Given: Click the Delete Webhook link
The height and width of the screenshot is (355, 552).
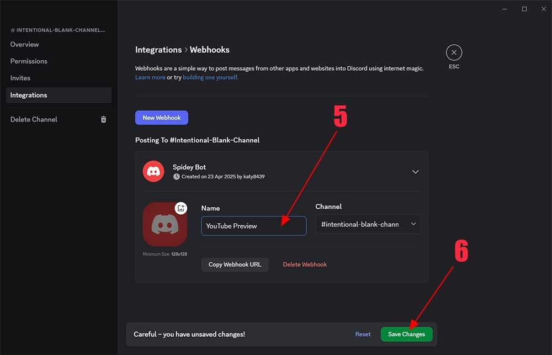Looking at the screenshot, I should point(305,264).
